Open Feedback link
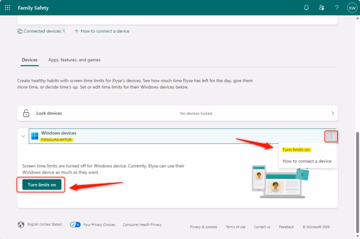The width and height of the screenshot is (360, 239). coord(286,227)
